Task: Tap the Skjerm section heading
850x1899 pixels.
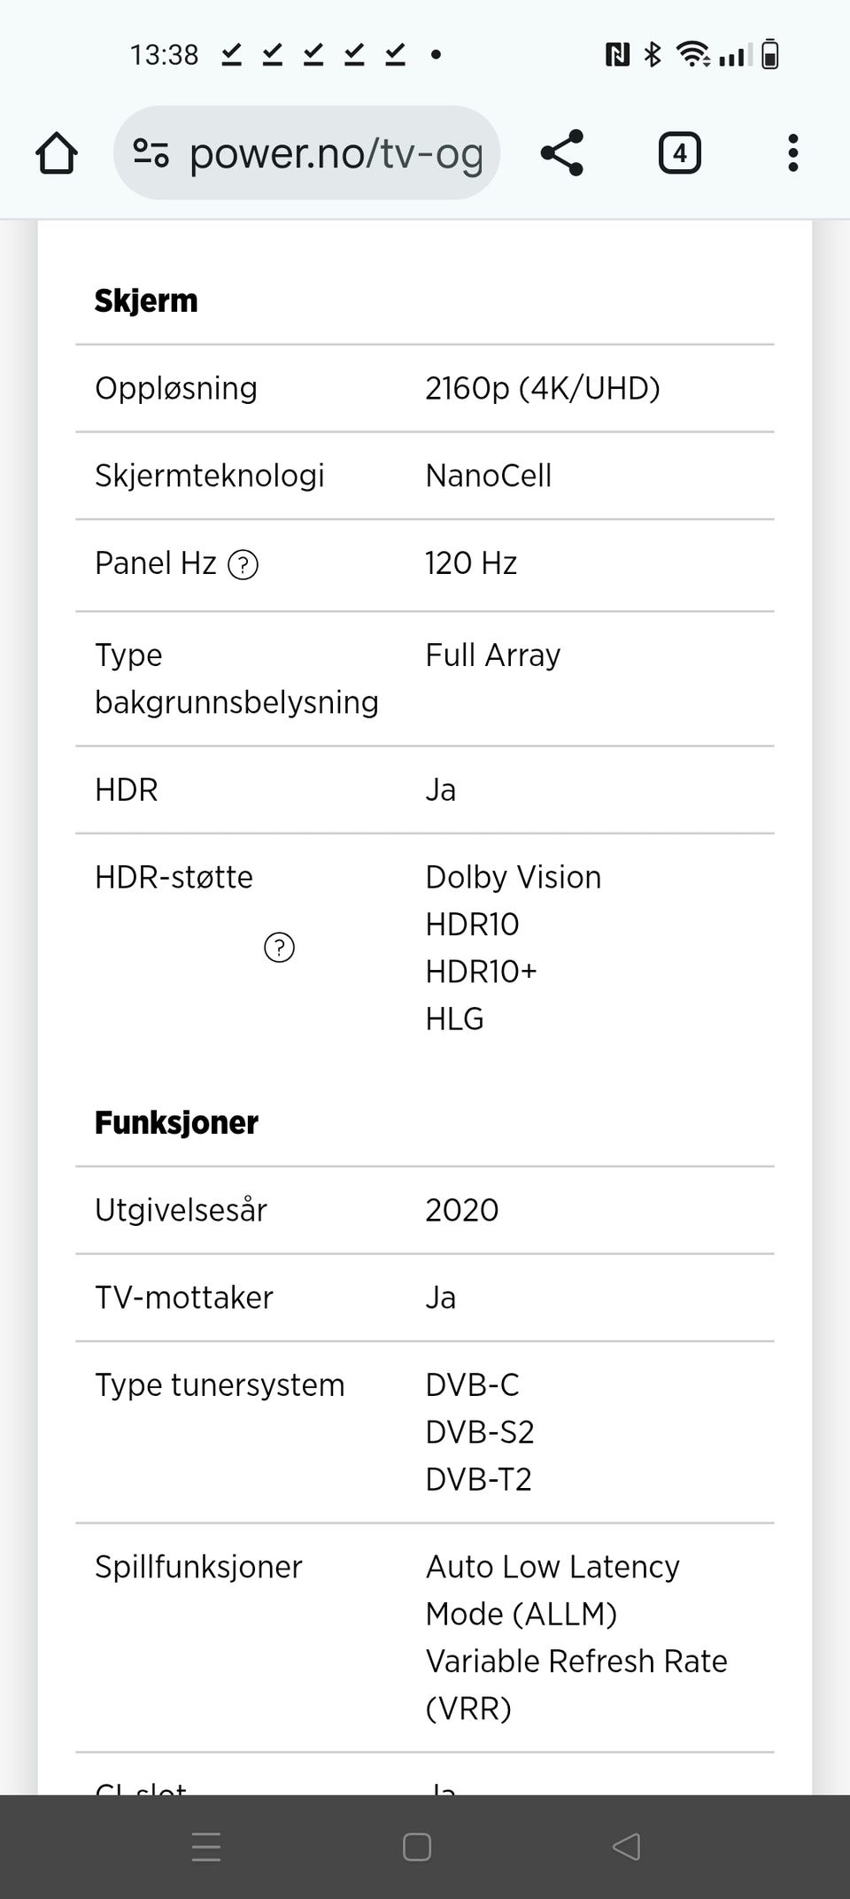Action: click(146, 301)
